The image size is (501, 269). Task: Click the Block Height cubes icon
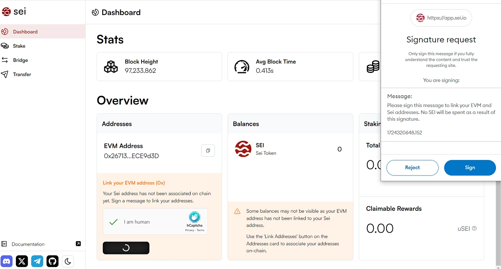pos(111,66)
